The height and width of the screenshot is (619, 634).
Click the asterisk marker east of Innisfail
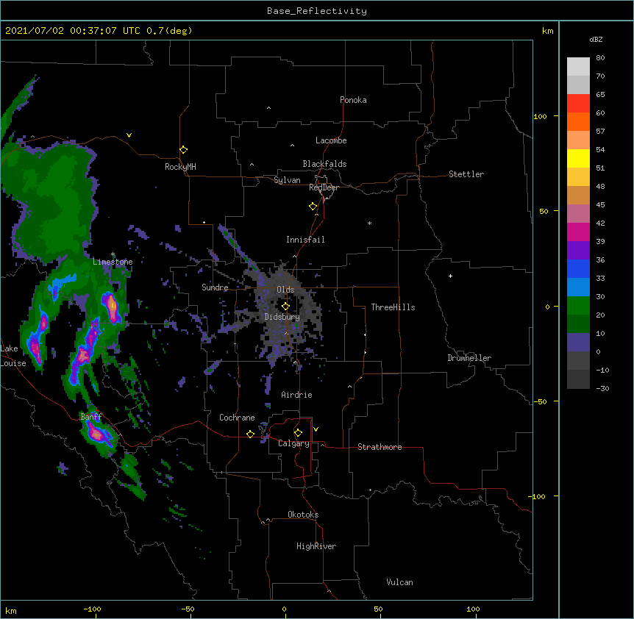[369, 223]
